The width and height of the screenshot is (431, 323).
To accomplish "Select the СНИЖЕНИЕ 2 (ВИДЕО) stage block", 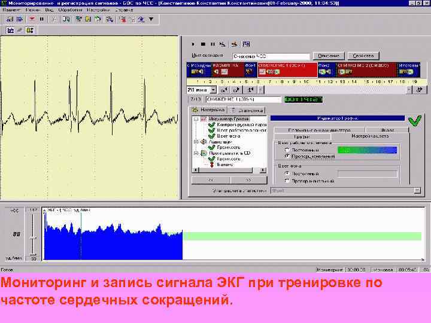I will [367, 70].
